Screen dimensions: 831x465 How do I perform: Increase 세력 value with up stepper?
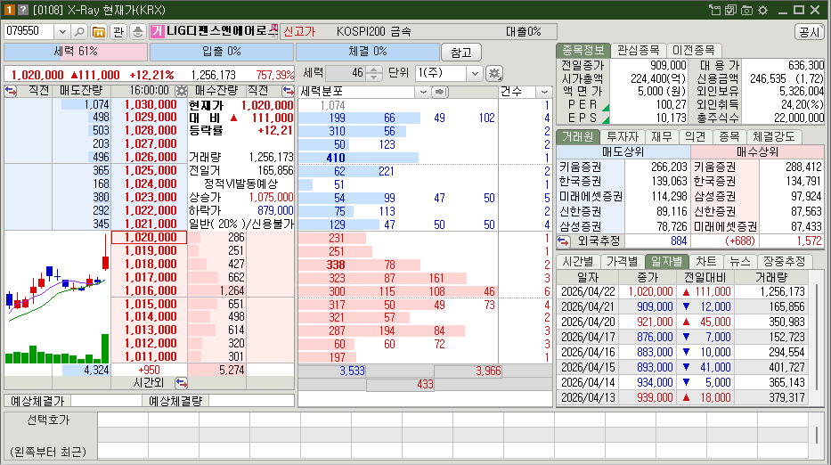tap(373, 69)
